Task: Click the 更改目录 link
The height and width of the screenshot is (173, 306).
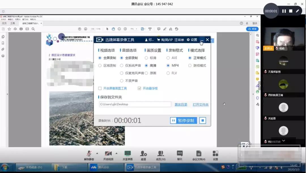Action: pyautogui.click(x=181, y=104)
